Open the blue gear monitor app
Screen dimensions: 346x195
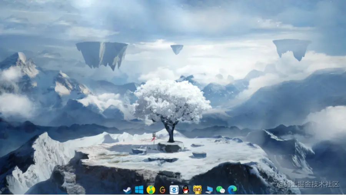click(174, 190)
